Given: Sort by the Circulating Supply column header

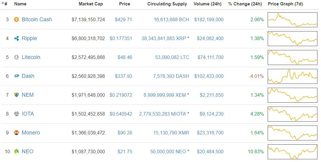Looking at the screenshot, I should 167,4.
